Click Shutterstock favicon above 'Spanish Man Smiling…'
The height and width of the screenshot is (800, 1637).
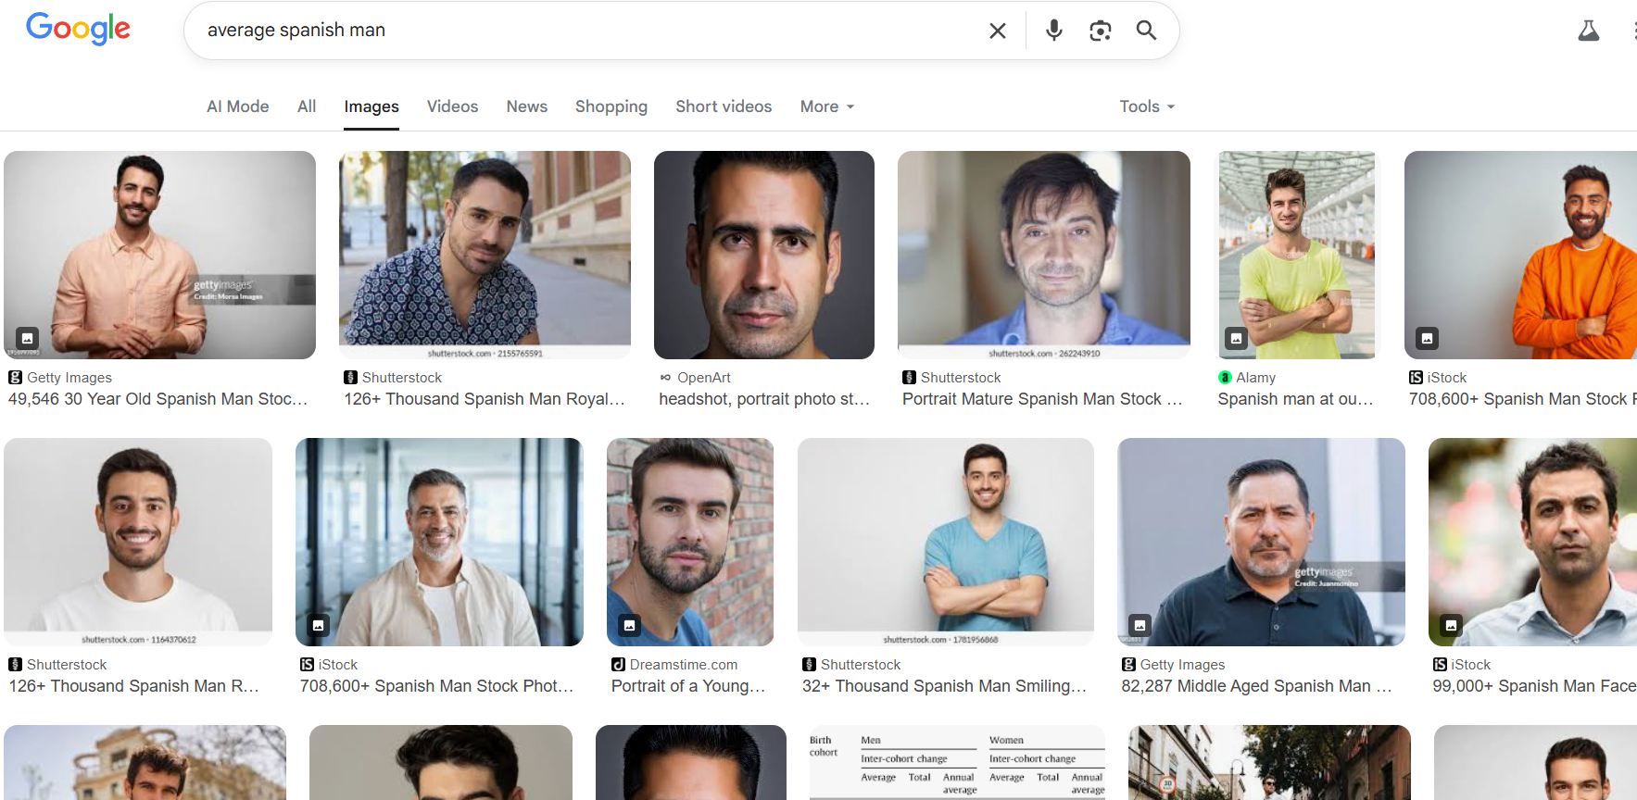tap(809, 665)
